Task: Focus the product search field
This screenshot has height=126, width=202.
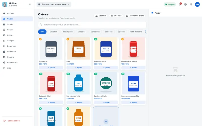Action: coord(92,24)
